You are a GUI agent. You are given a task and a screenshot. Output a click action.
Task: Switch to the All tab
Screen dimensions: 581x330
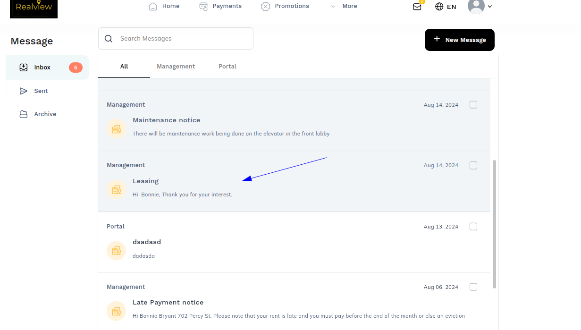point(124,67)
